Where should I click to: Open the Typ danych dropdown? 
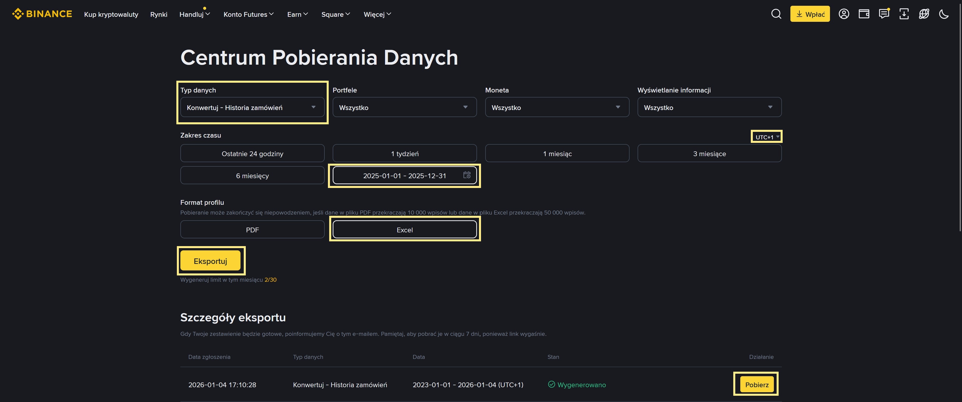tap(253, 107)
